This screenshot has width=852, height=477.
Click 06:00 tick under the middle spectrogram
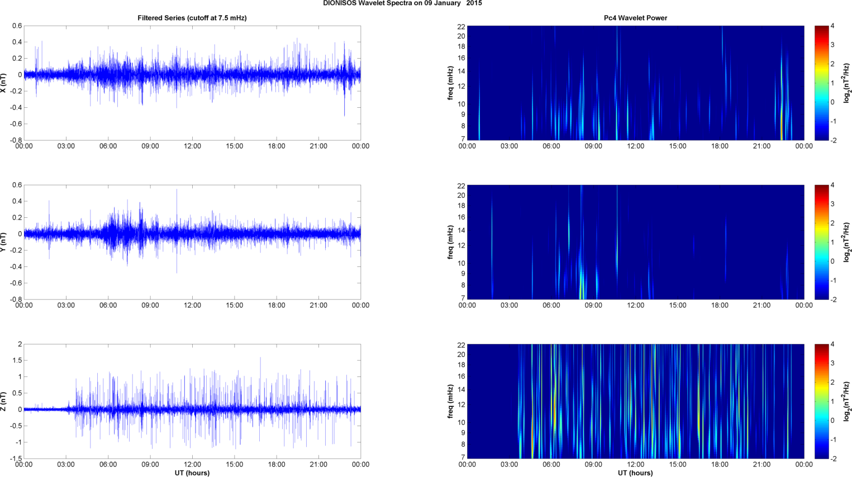point(551,306)
